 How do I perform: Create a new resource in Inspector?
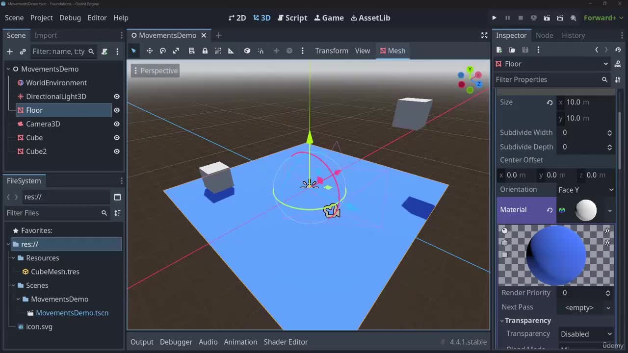click(x=499, y=50)
